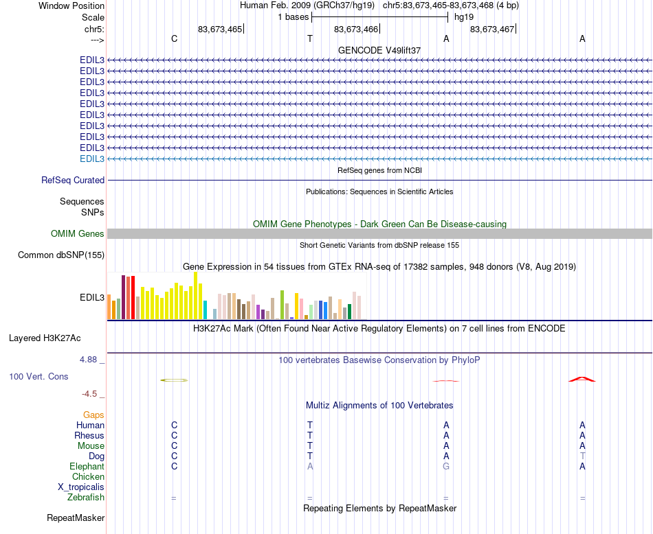Click the dark magenta GTEx expression bar
The height and width of the screenshot is (534, 653).
click(123, 297)
